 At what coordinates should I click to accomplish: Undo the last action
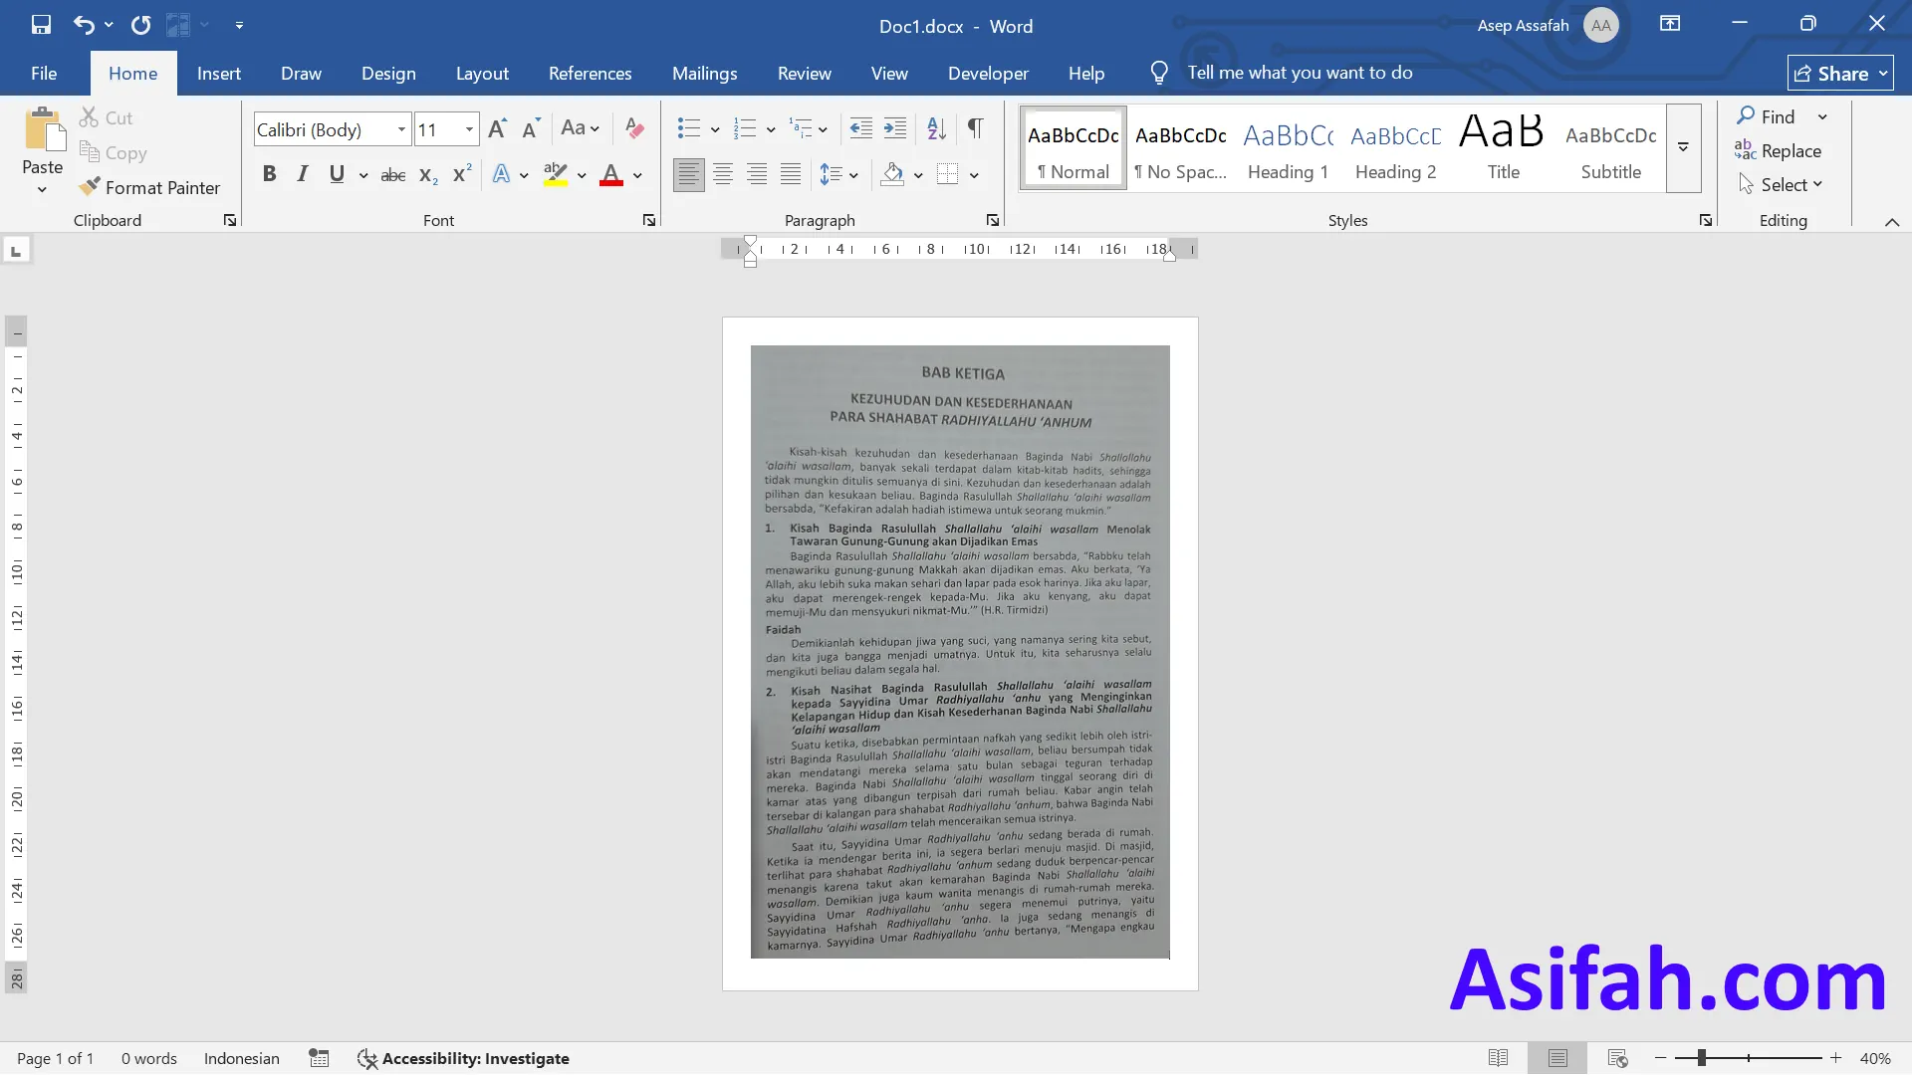point(84,25)
